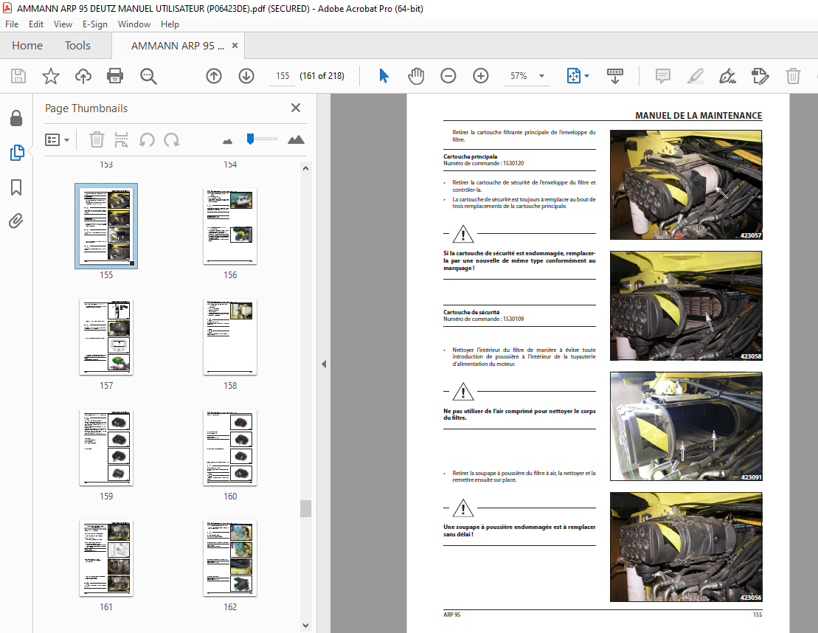Viewport: 818px width, 633px height.
Task: Select page 159 thumbnail
Action: click(106, 447)
